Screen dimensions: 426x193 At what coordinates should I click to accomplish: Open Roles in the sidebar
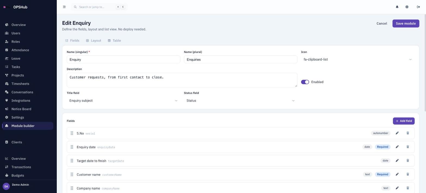coord(28,42)
